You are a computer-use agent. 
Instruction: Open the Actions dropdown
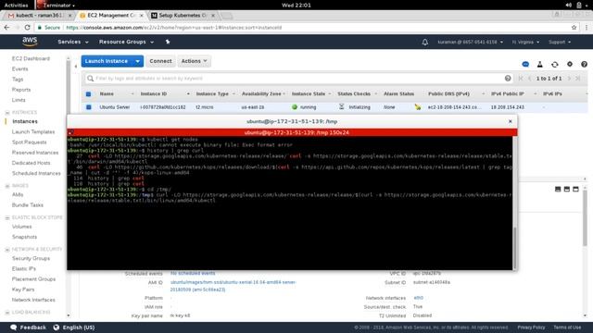tap(194, 61)
